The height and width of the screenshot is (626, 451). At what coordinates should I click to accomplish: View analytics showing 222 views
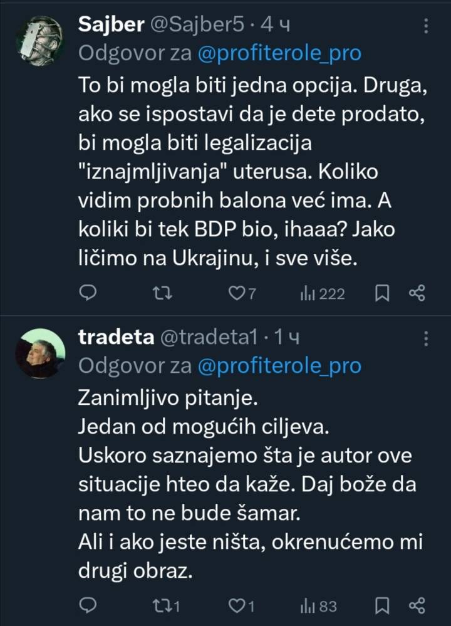click(x=322, y=293)
